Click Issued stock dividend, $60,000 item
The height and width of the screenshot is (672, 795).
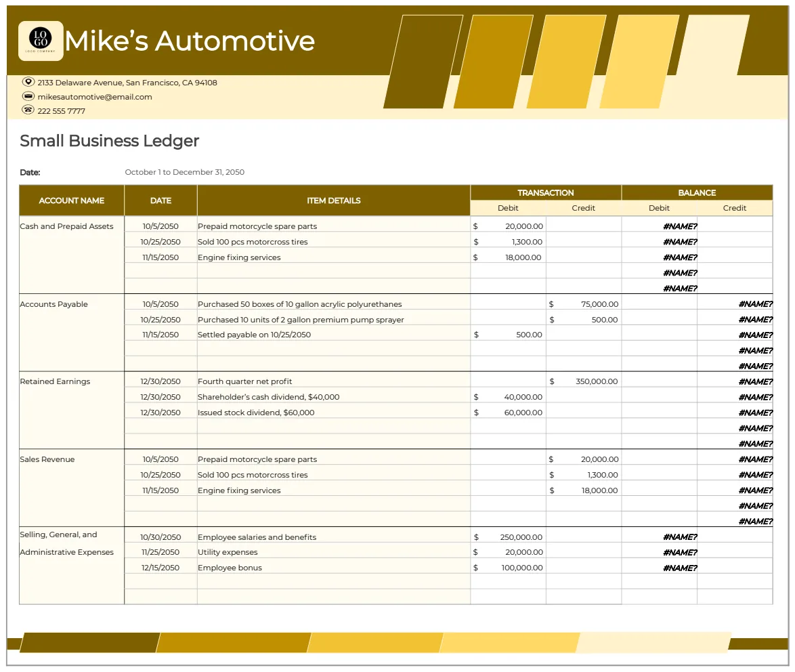click(x=256, y=413)
